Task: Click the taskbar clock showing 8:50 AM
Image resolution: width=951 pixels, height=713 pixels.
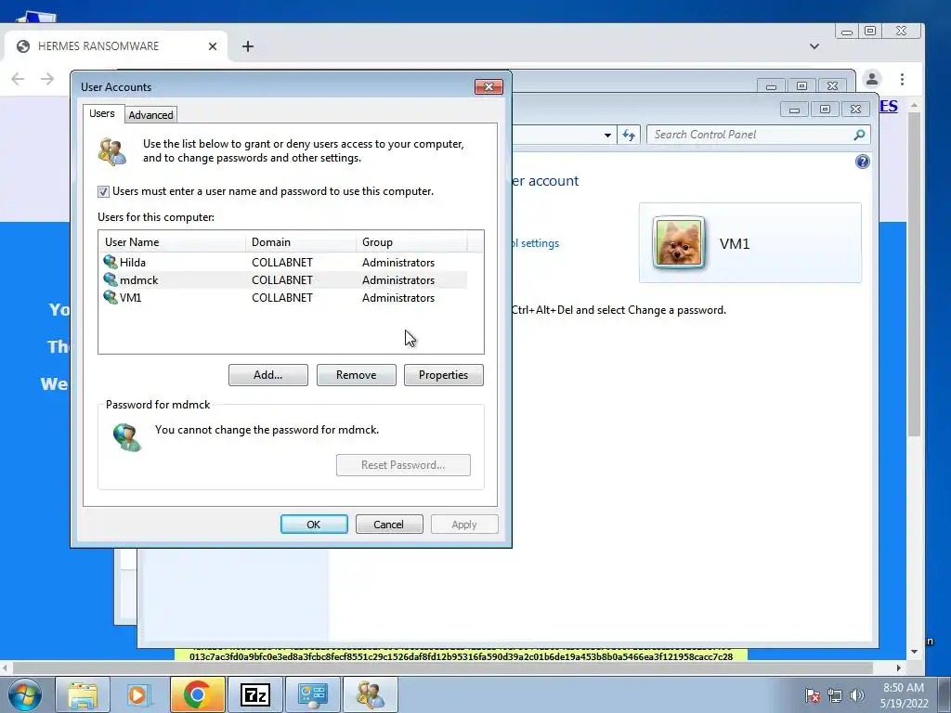Action: pyautogui.click(x=904, y=695)
